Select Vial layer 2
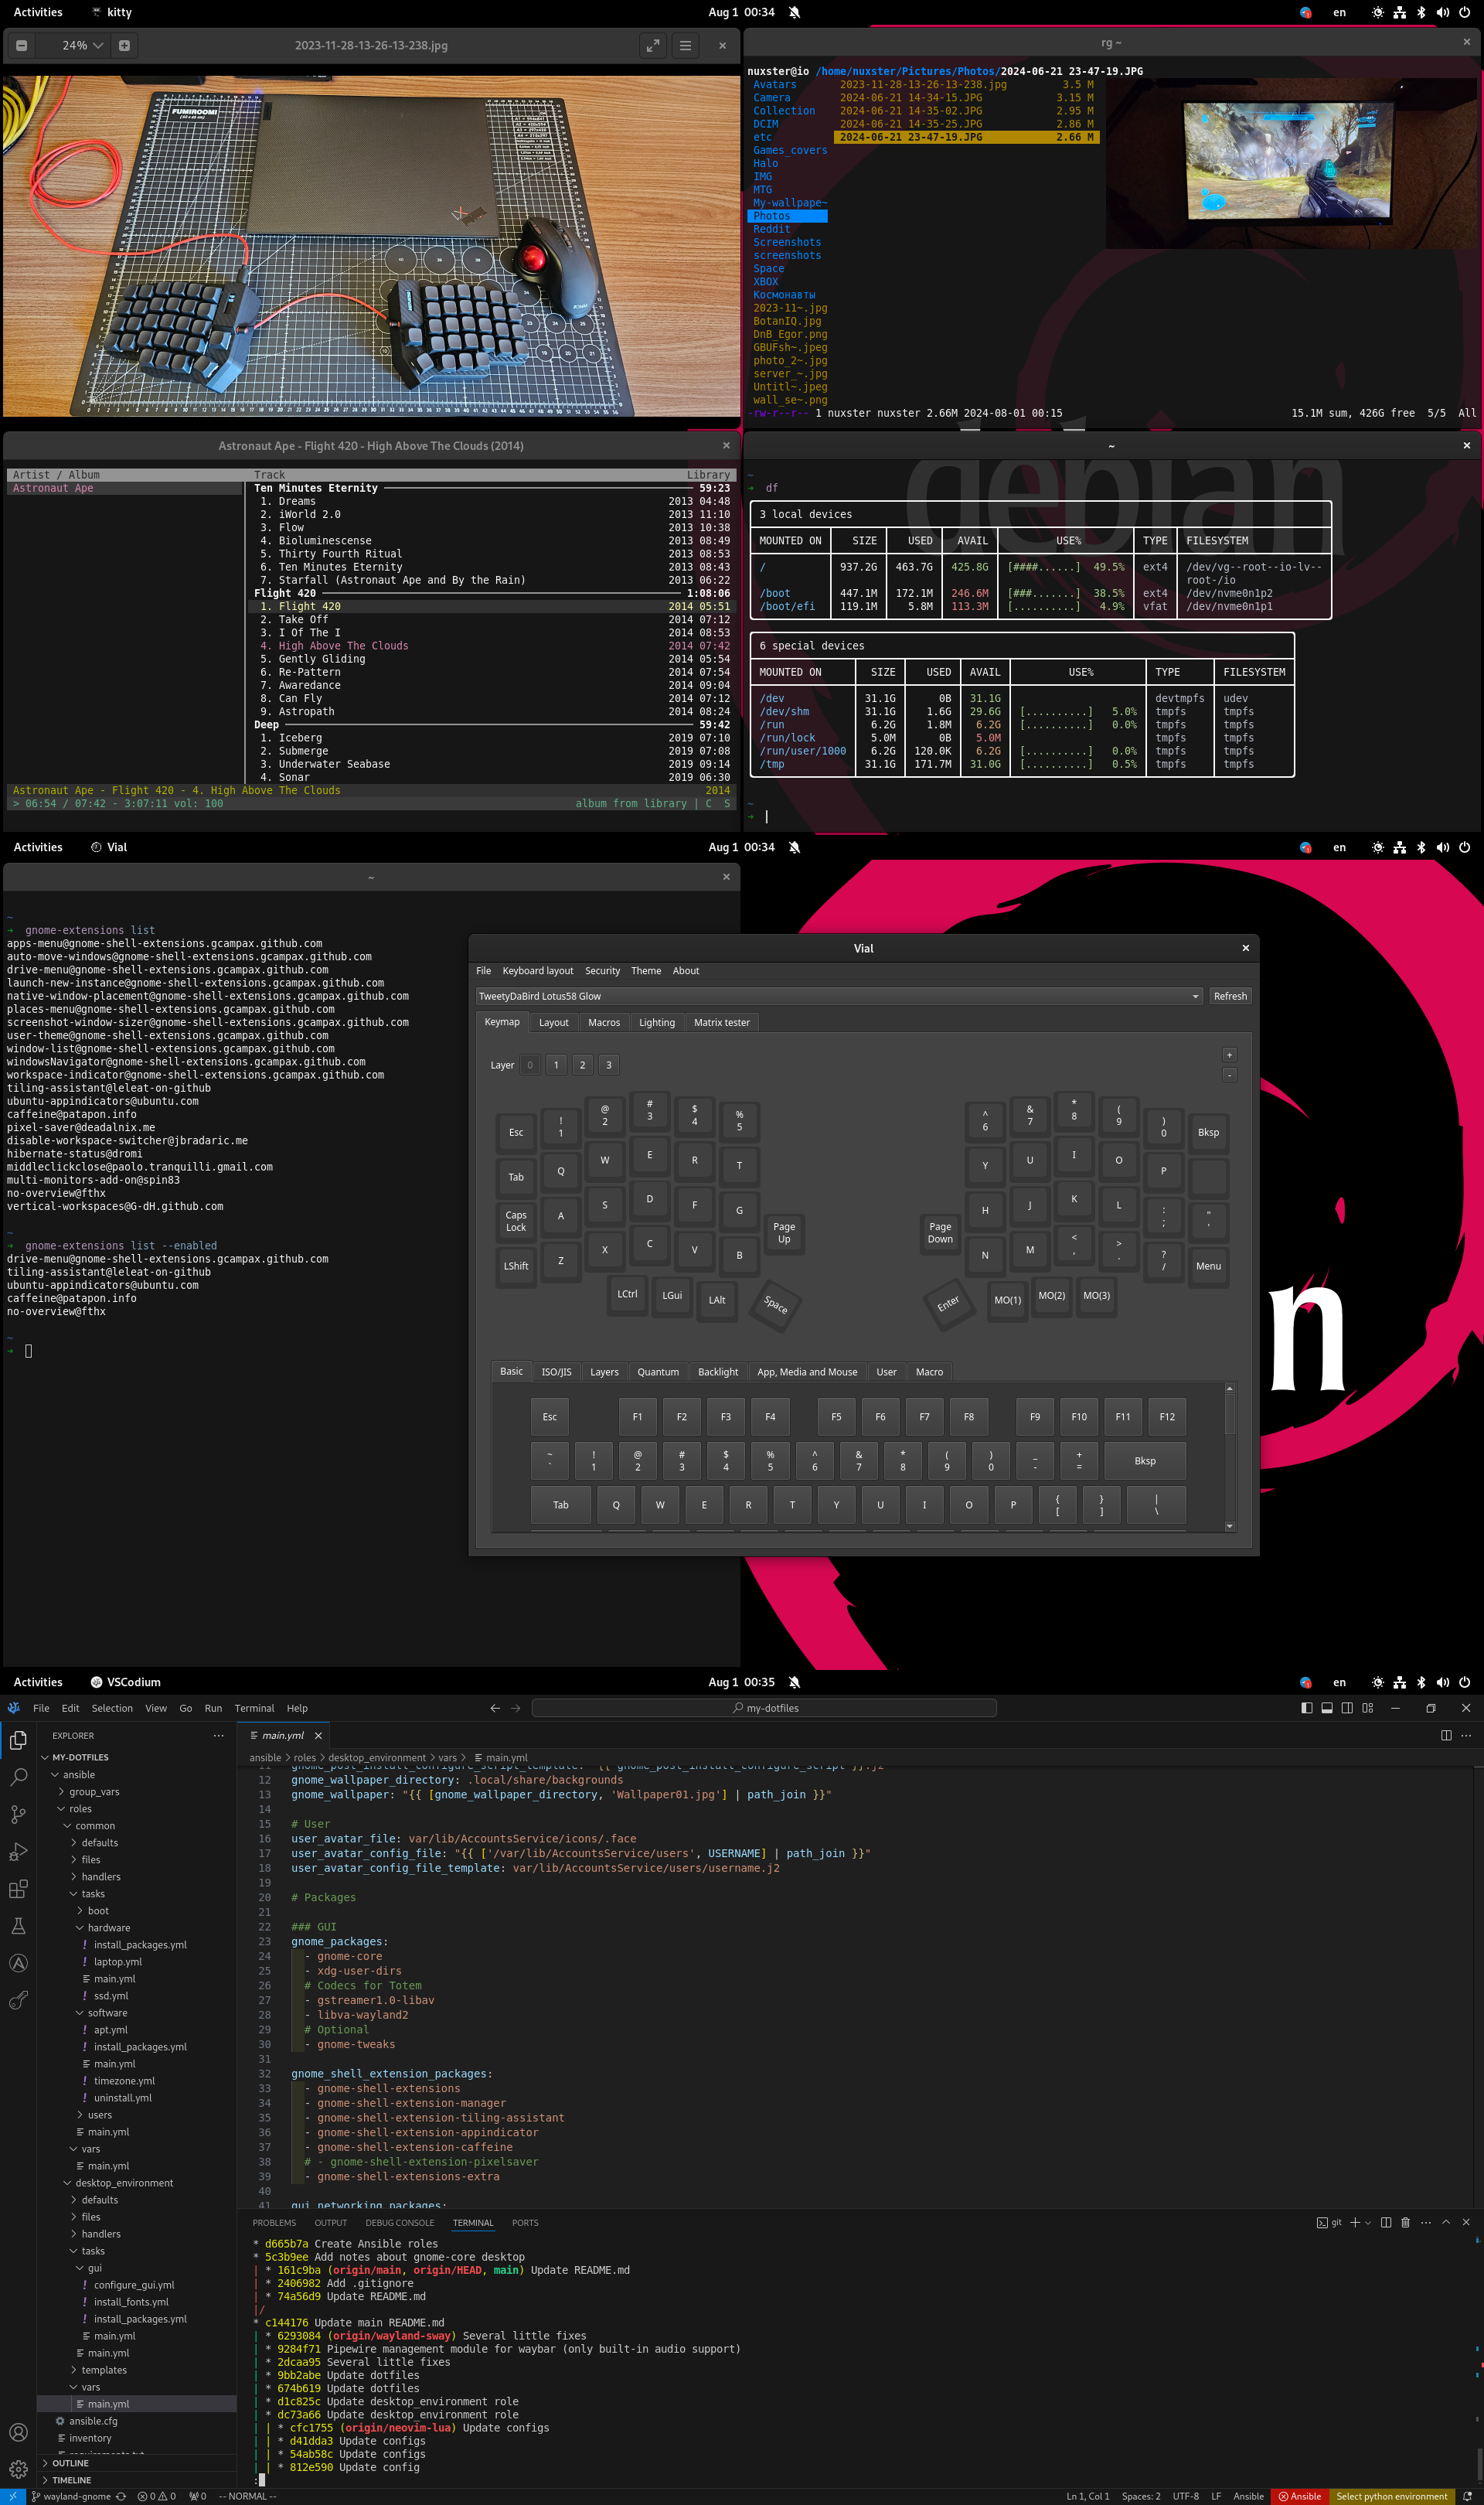Image resolution: width=1484 pixels, height=2505 pixels. (582, 1065)
